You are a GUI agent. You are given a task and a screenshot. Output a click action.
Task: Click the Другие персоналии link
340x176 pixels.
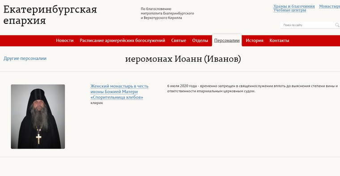click(25, 58)
